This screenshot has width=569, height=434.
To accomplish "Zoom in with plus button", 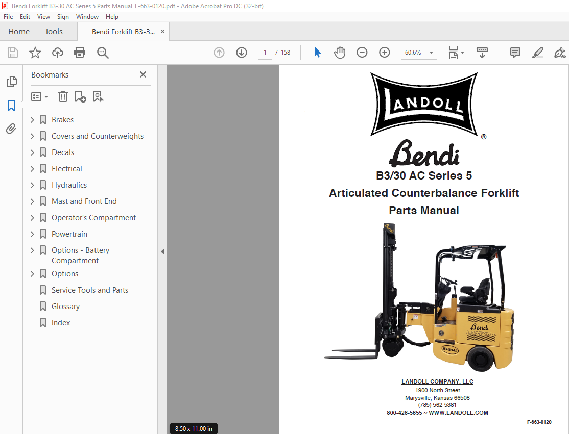I will click(x=384, y=53).
